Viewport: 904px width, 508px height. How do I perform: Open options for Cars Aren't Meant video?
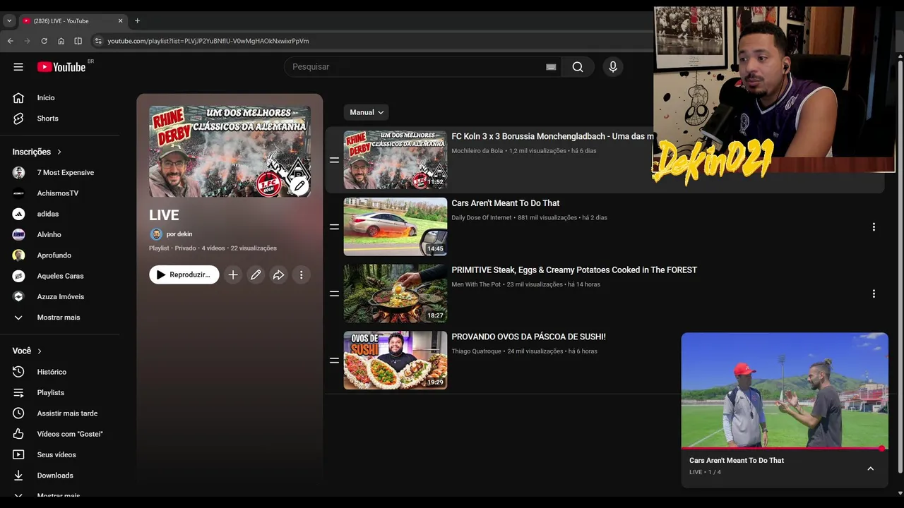pos(874,227)
